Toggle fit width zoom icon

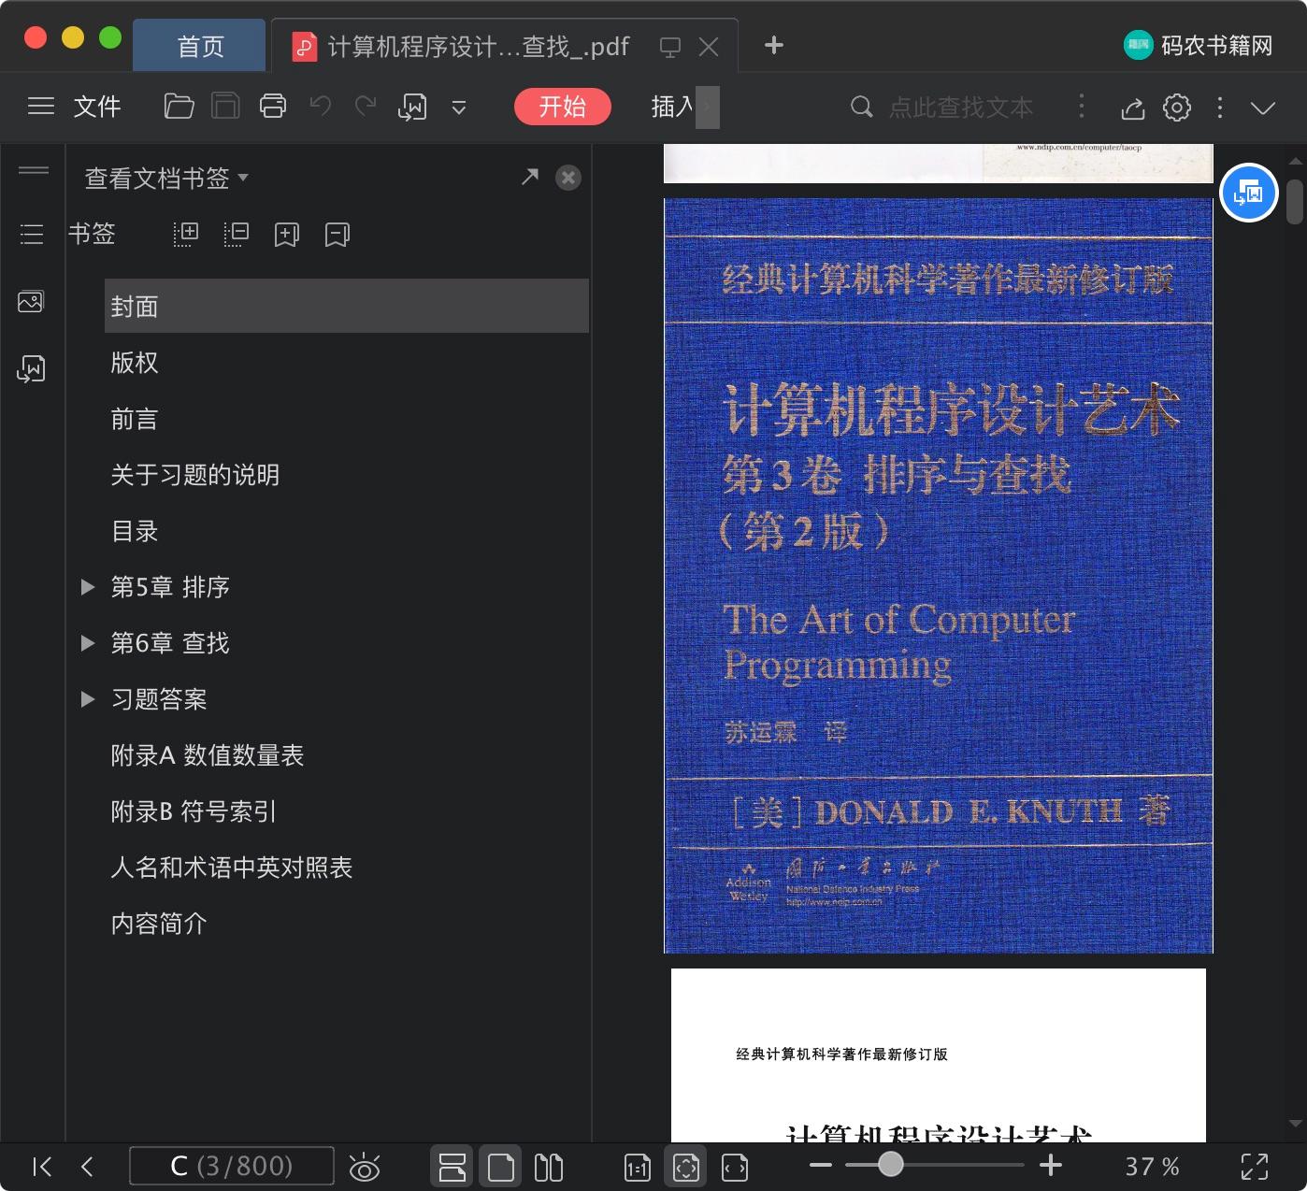click(x=735, y=1168)
